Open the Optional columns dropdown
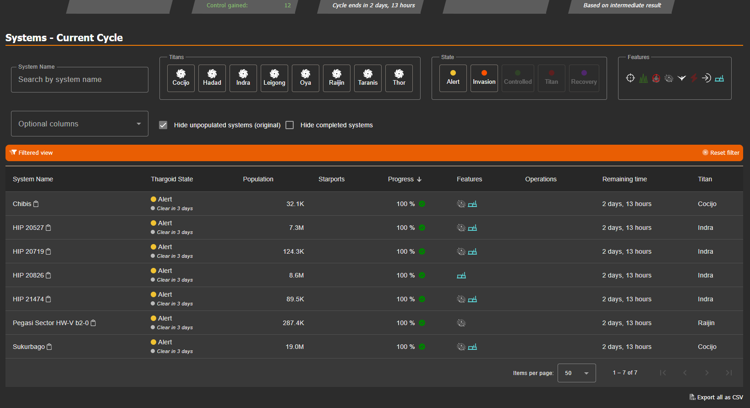The height and width of the screenshot is (408, 750). click(x=80, y=124)
